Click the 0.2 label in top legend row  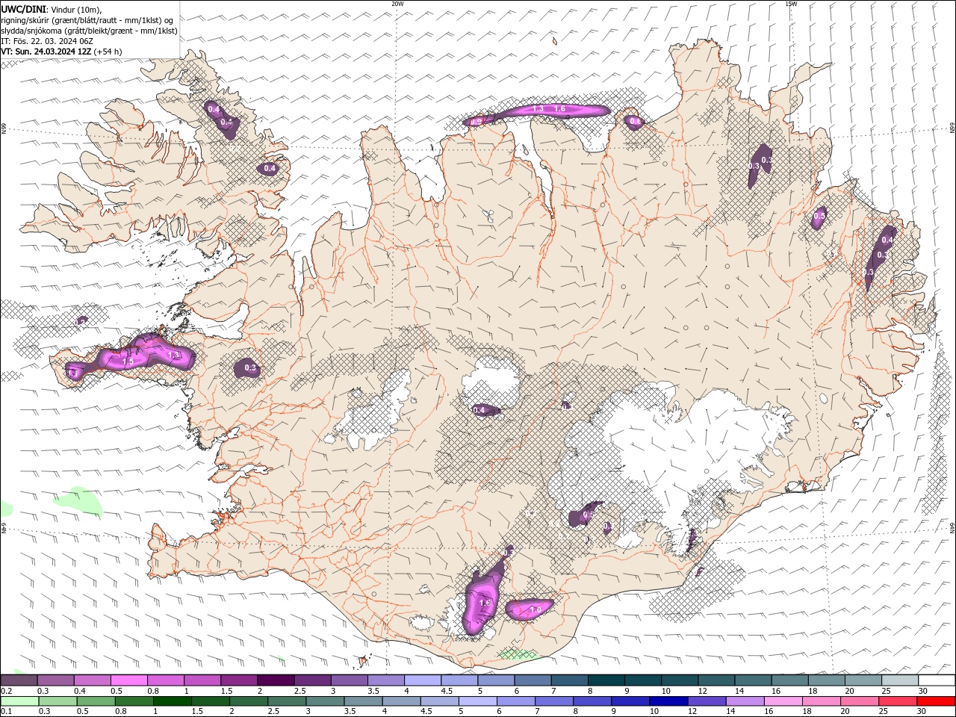6,691
